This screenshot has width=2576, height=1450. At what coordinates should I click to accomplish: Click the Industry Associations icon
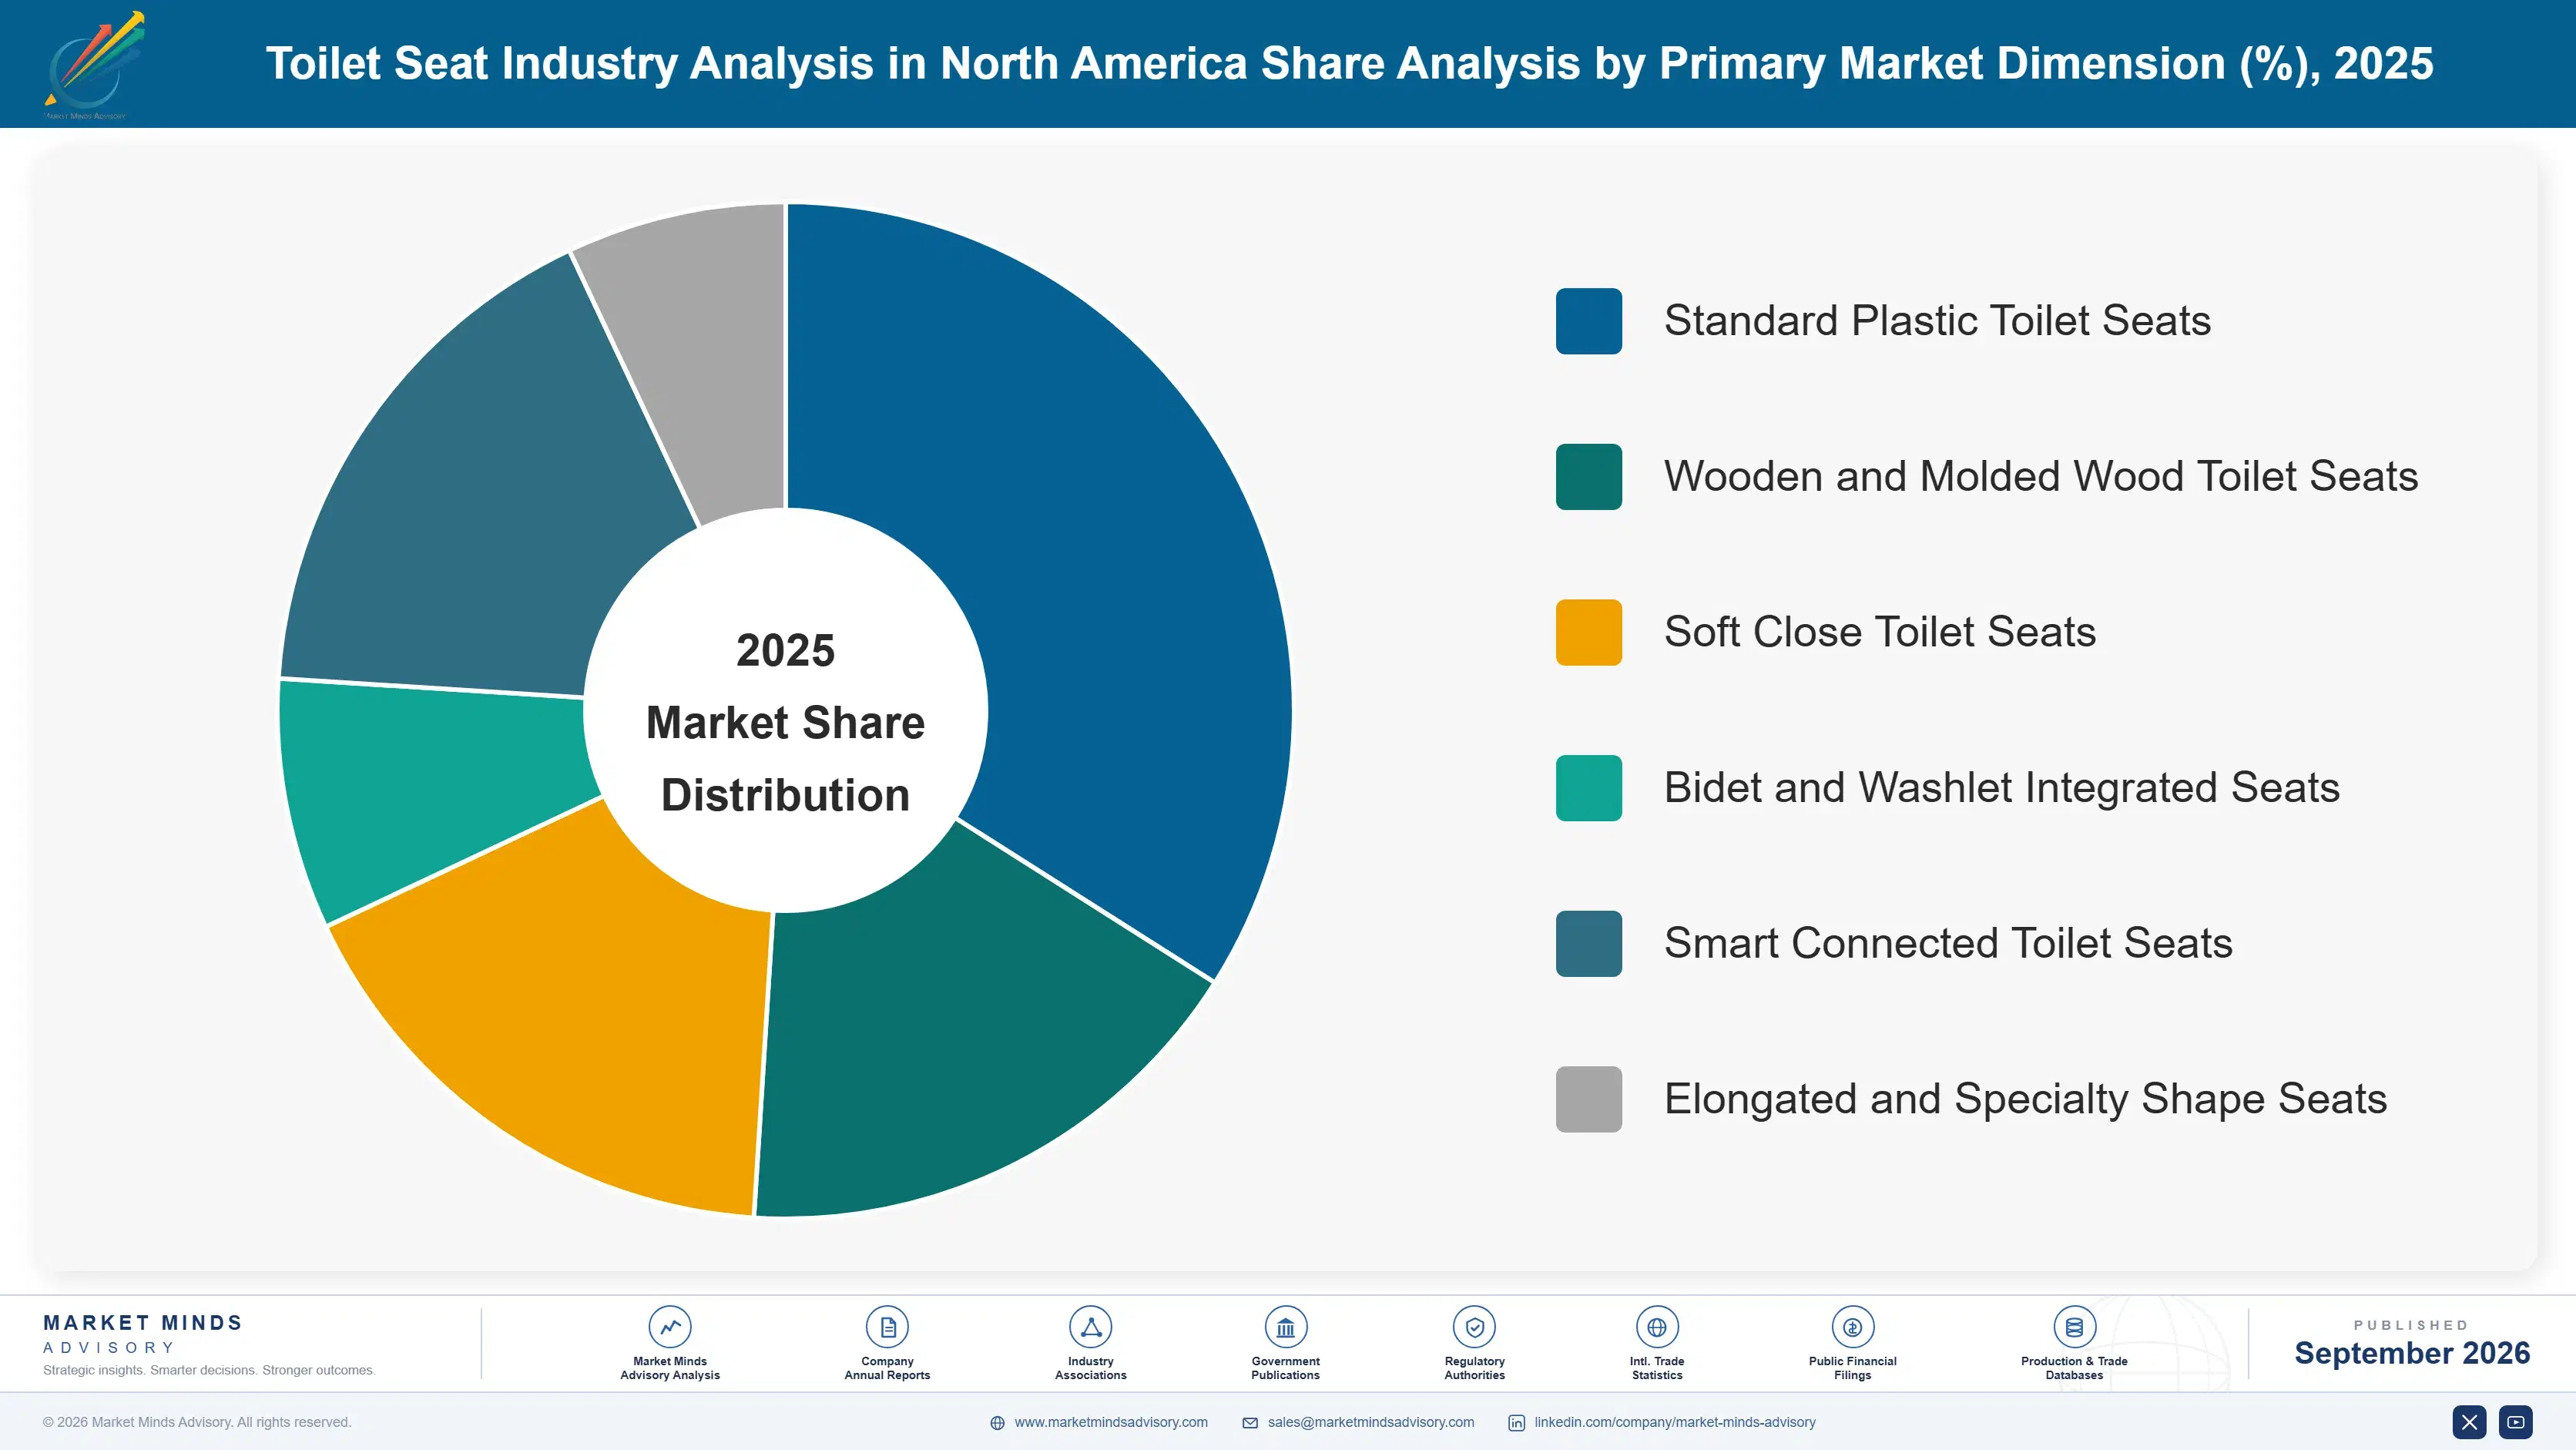click(1090, 1327)
